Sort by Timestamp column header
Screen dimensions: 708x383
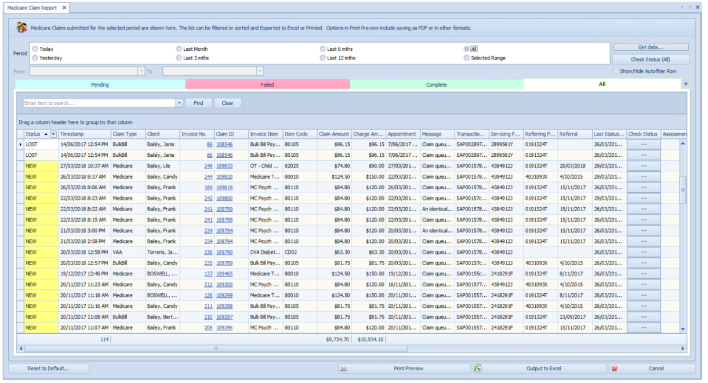click(85, 134)
